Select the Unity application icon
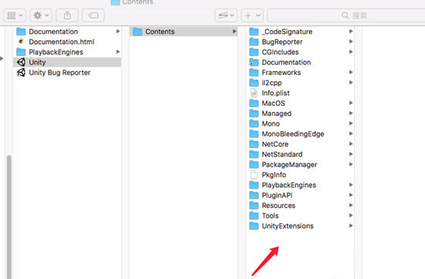Viewport: 425px width, 279px height. tap(21, 63)
